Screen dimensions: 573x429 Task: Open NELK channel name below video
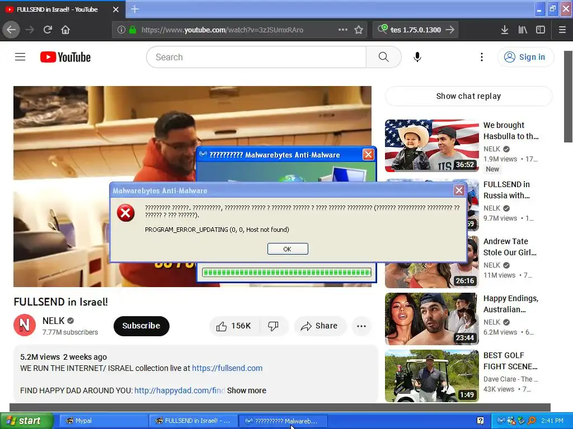click(x=53, y=321)
